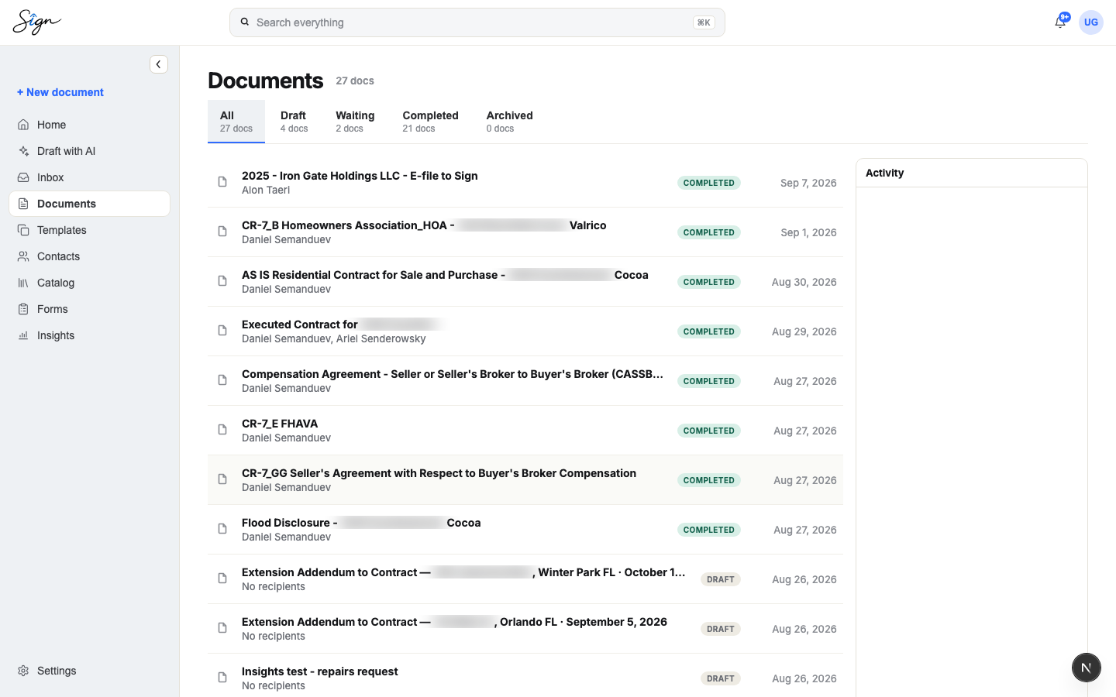Image resolution: width=1116 pixels, height=697 pixels.
Task: Switch to the Draft tab
Action: pos(294,122)
